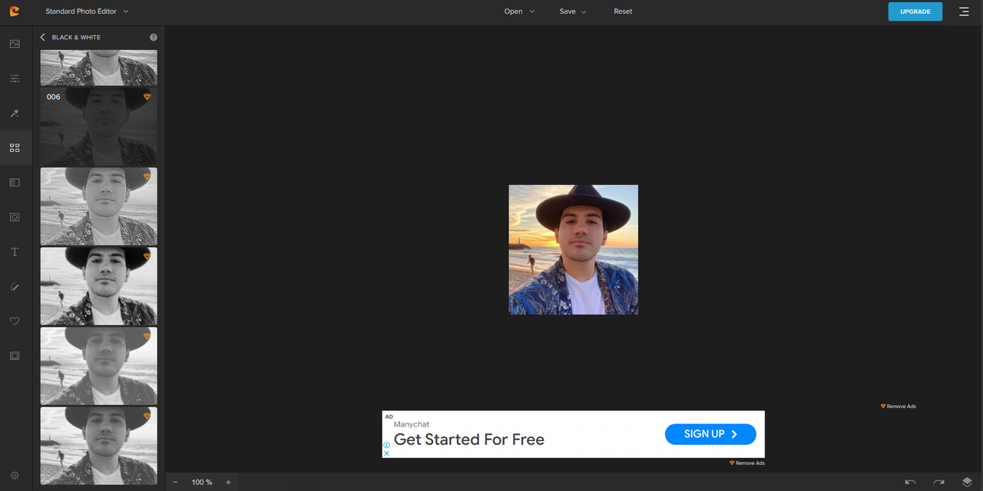Click the BLACK & WHITE panel title
This screenshot has width=983, height=491.
click(76, 37)
